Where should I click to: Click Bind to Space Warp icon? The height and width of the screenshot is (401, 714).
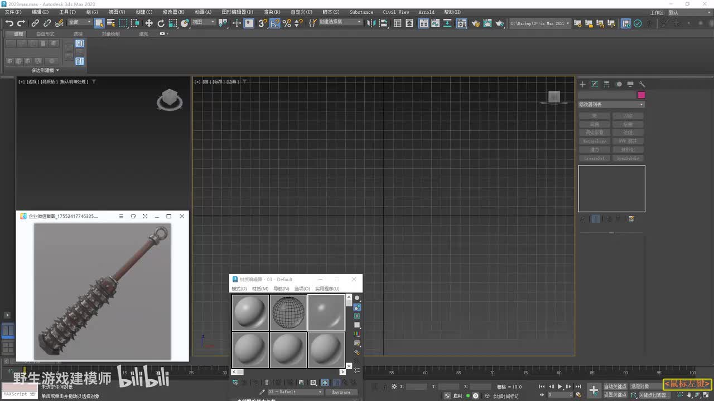59,23
